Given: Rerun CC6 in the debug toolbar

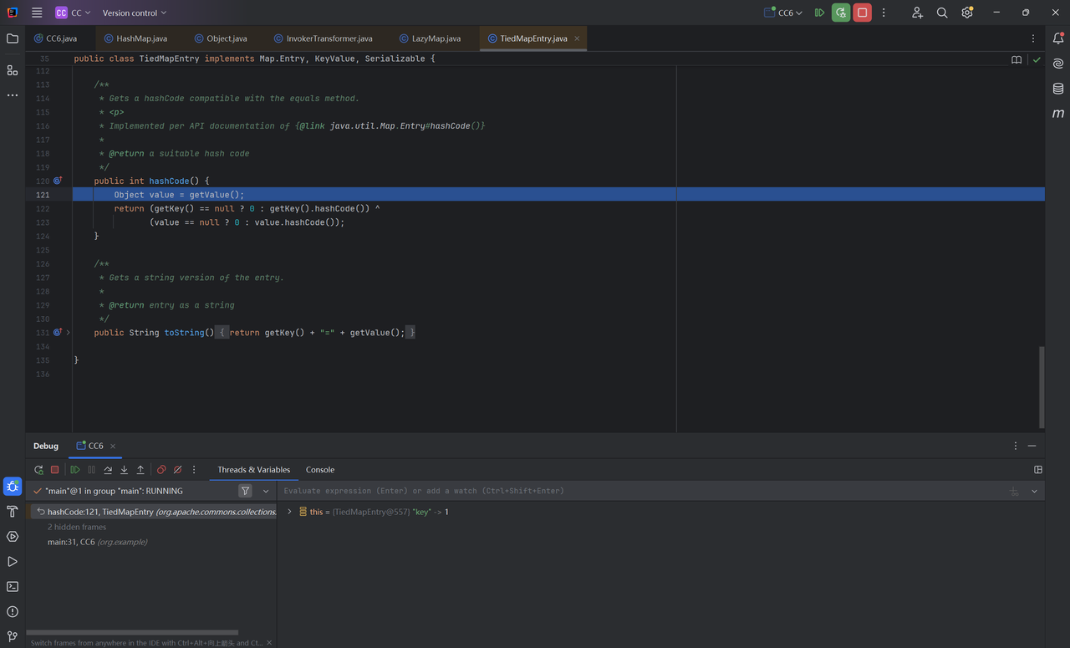Looking at the screenshot, I should tap(38, 470).
